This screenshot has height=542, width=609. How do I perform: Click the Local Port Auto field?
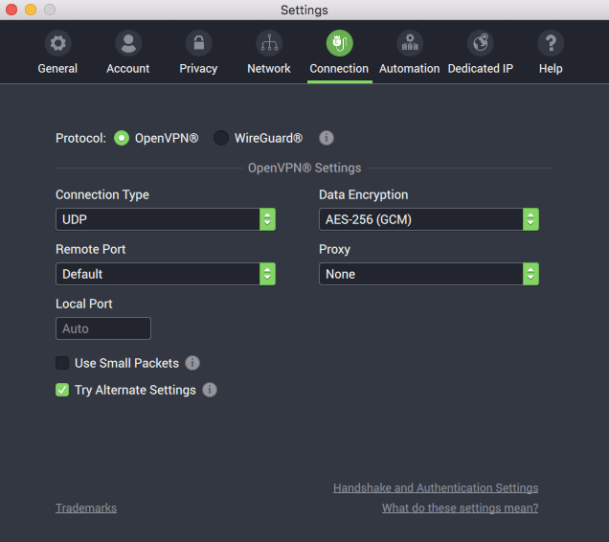[103, 328]
